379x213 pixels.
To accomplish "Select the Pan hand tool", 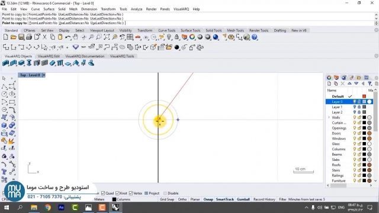I will click(x=76, y=37).
